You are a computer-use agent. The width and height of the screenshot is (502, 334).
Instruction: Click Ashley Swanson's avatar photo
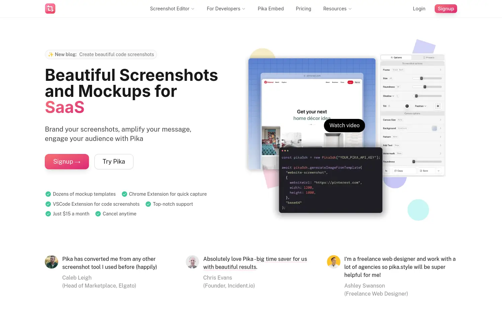334,262
